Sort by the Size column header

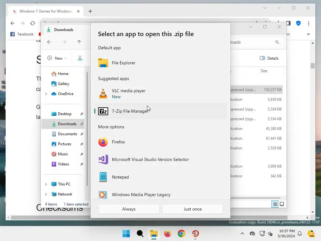[x=264, y=71]
